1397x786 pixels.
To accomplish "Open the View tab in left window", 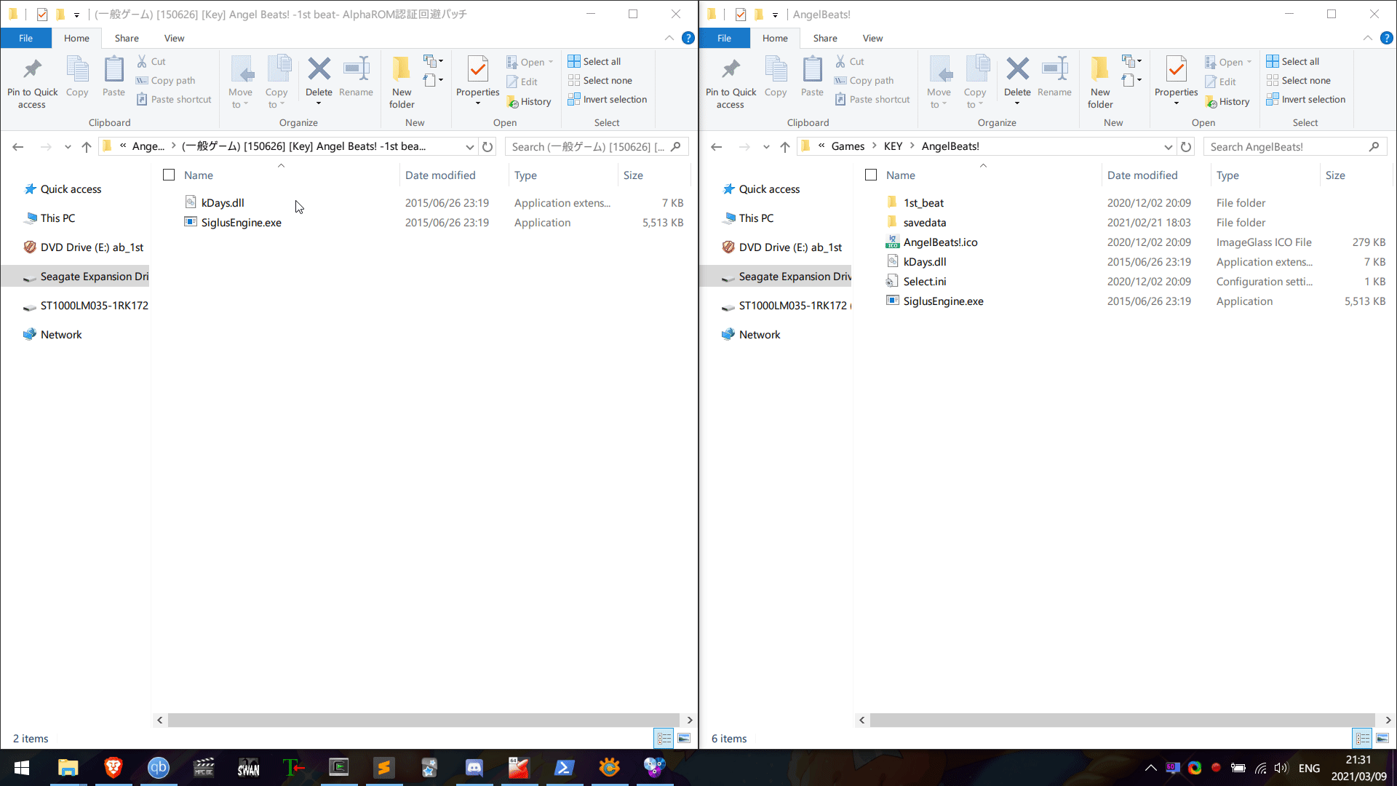I will (174, 39).
